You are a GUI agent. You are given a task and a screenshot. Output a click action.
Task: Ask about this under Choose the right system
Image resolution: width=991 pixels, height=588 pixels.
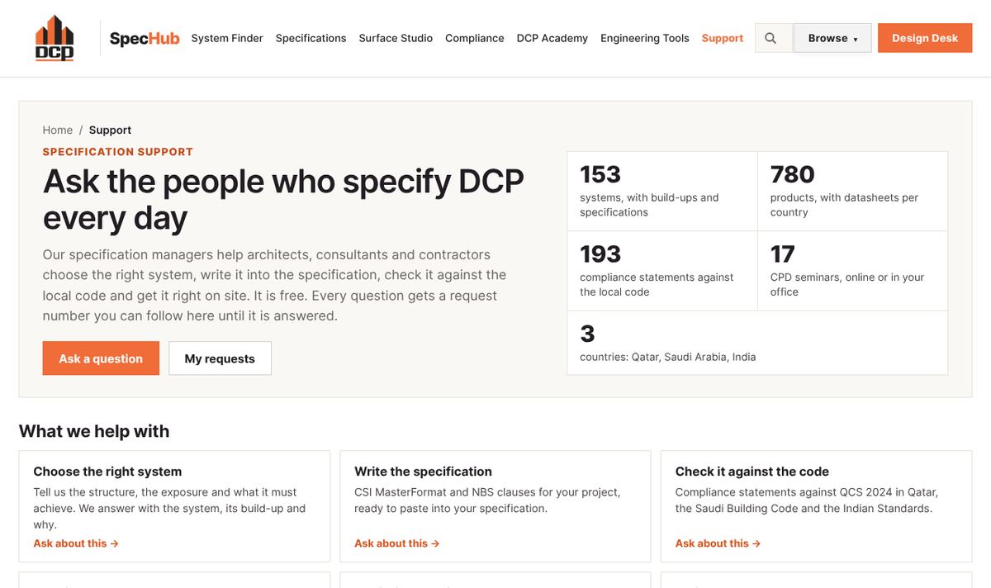tap(76, 543)
